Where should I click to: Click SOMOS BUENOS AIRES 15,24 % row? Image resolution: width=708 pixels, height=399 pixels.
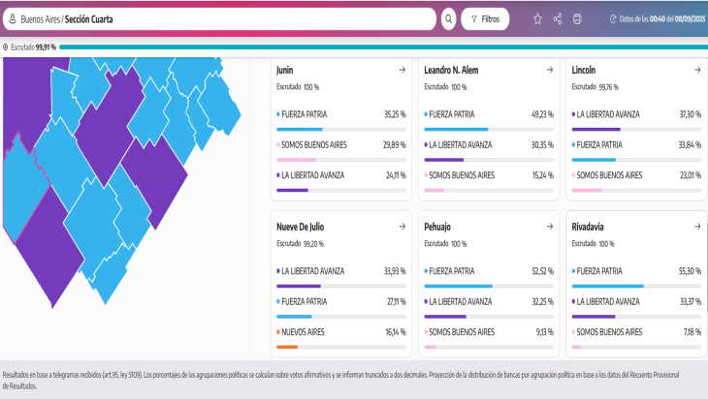489,175
